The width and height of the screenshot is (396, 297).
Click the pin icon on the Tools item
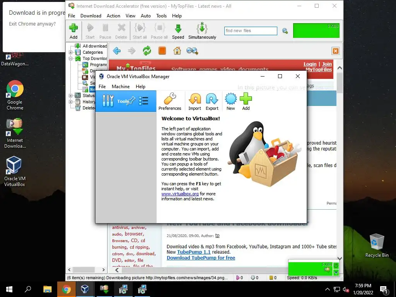131,101
